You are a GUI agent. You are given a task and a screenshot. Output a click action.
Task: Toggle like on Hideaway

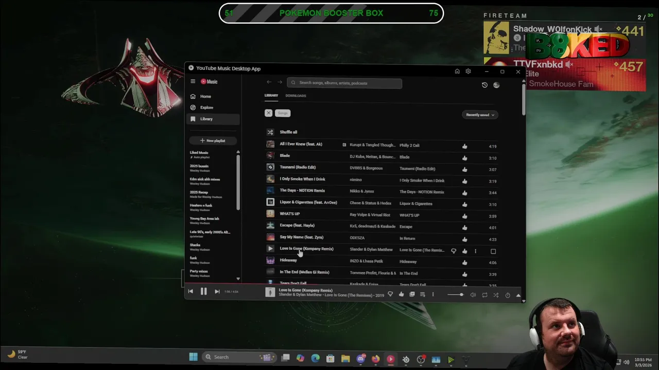(x=465, y=263)
